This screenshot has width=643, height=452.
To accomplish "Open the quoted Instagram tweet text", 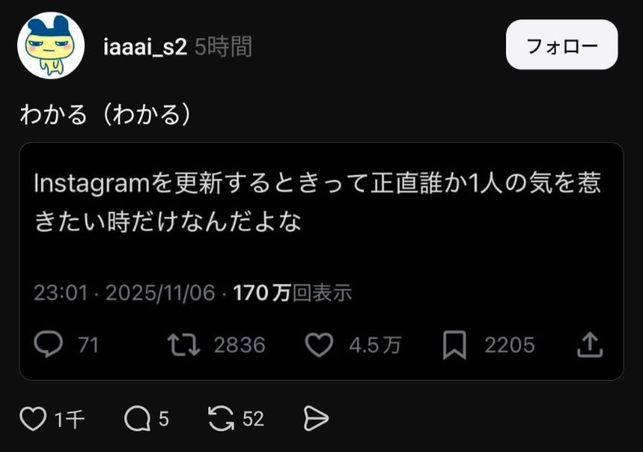I will coord(317,202).
